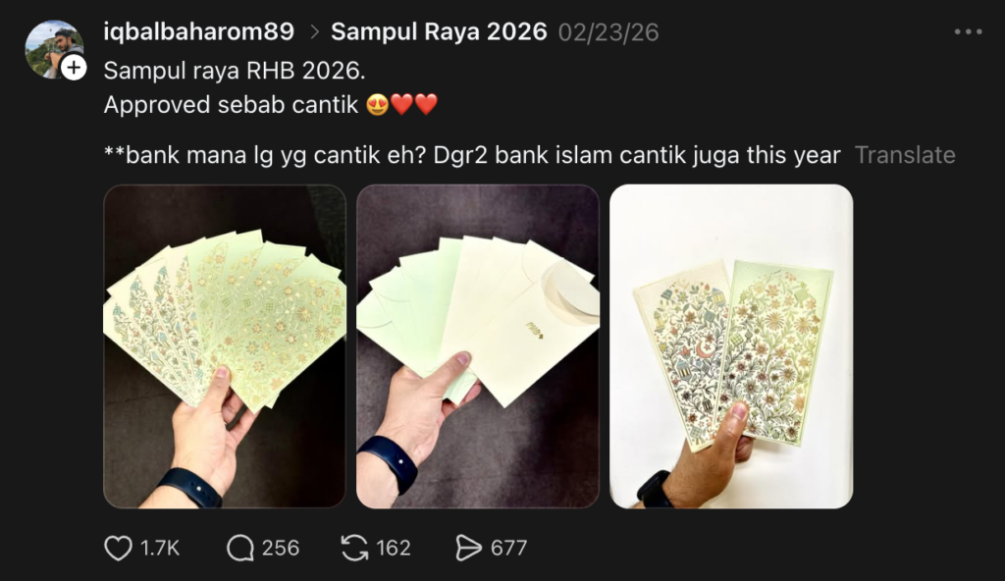1005x581 pixels.
Task: Open comments via the speech bubble icon
Action: click(x=240, y=549)
